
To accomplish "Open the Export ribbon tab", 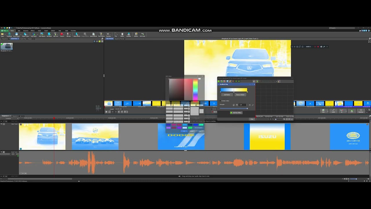I will click(46, 31).
